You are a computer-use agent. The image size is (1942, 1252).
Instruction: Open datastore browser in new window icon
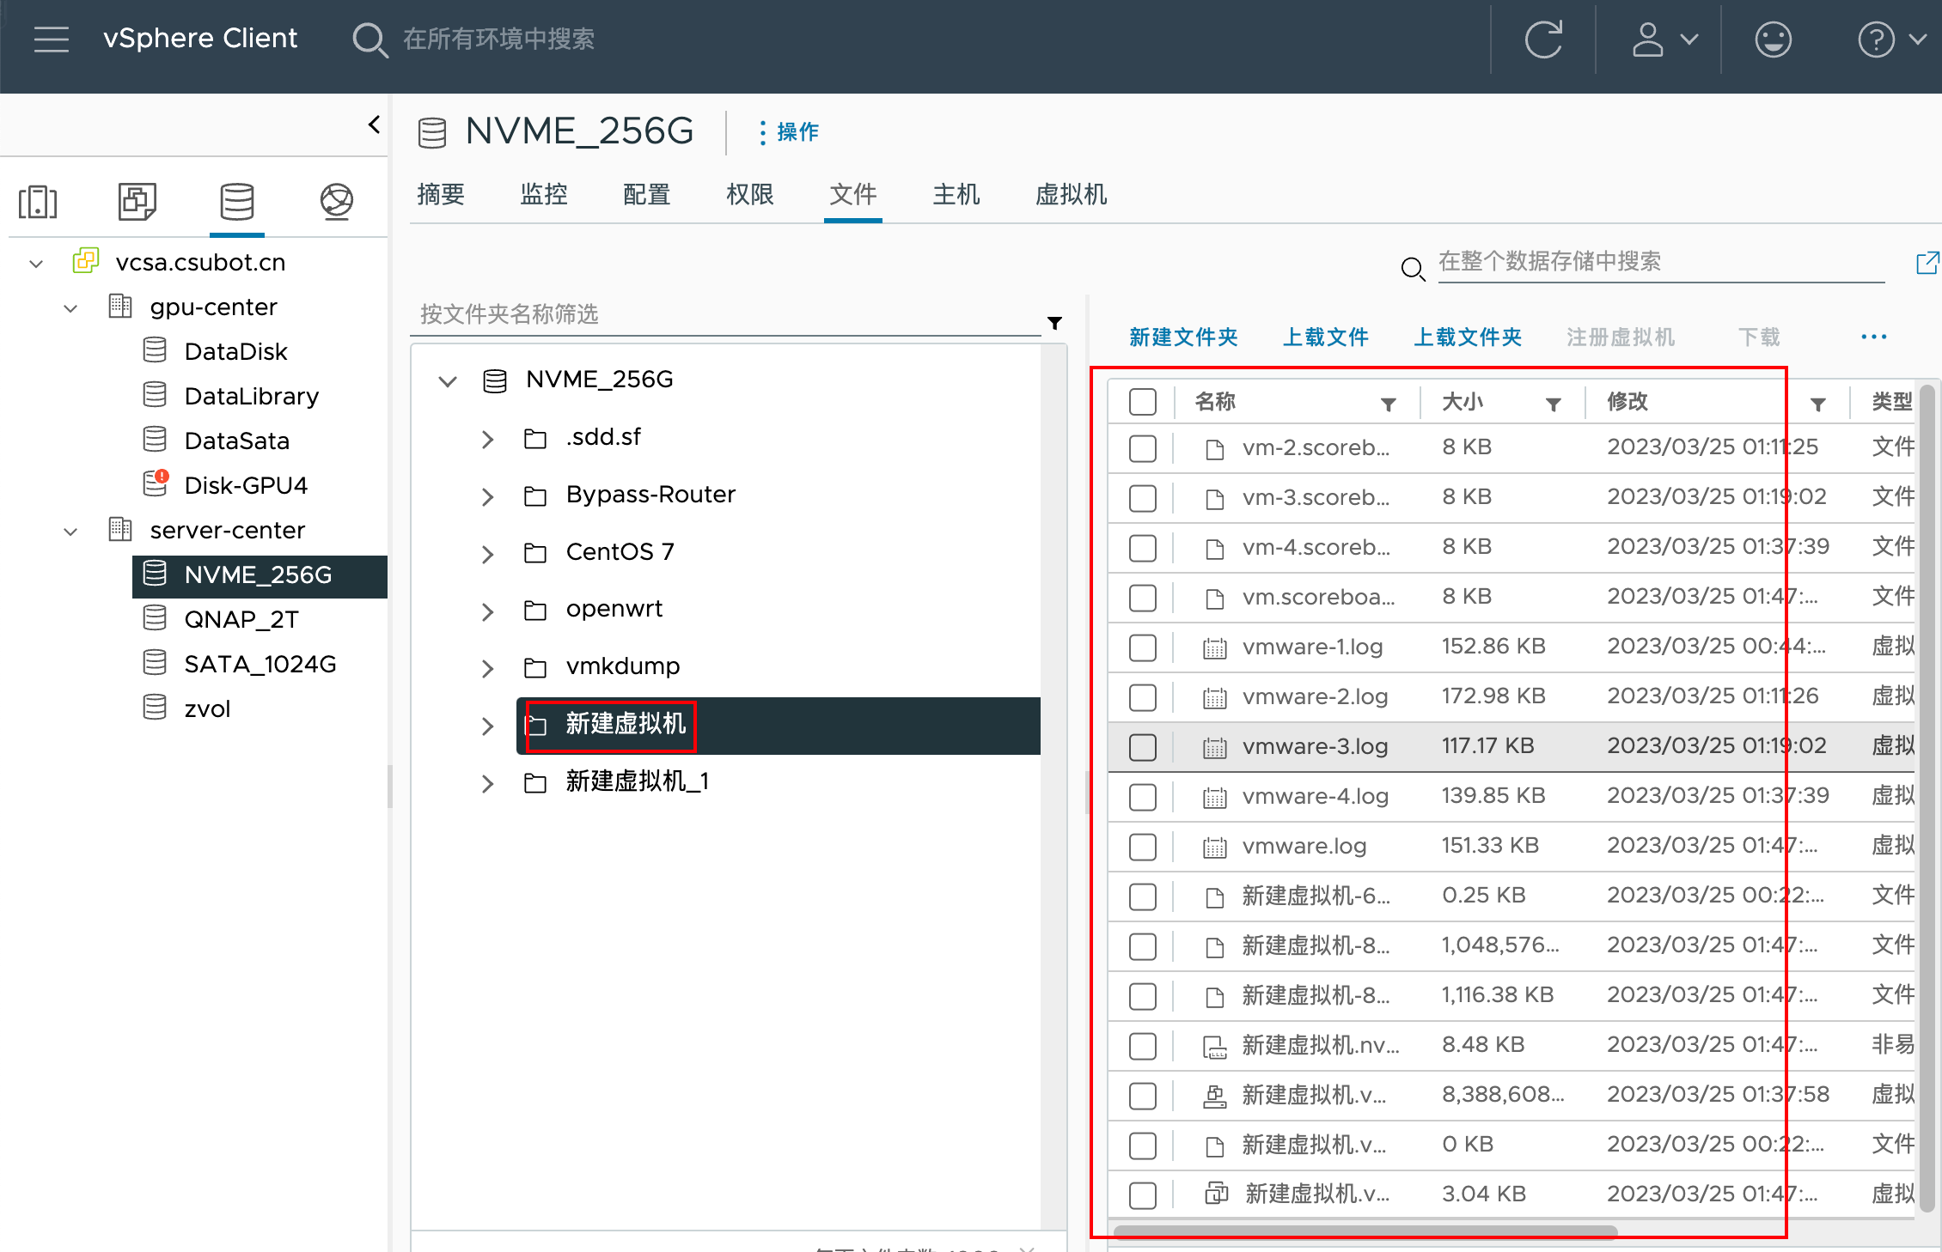[1927, 263]
